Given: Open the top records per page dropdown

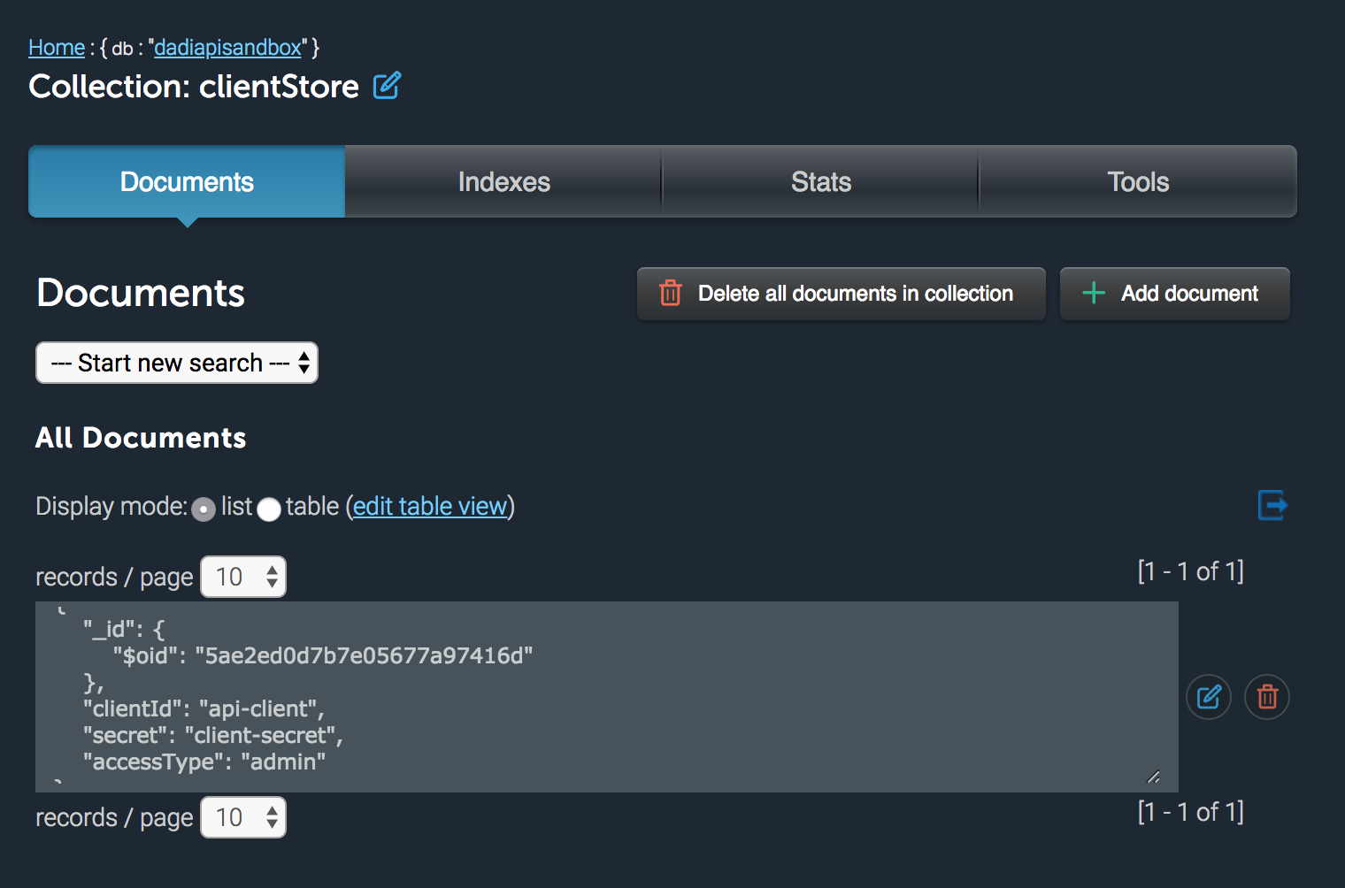Looking at the screenshot, I should (243, 577).
